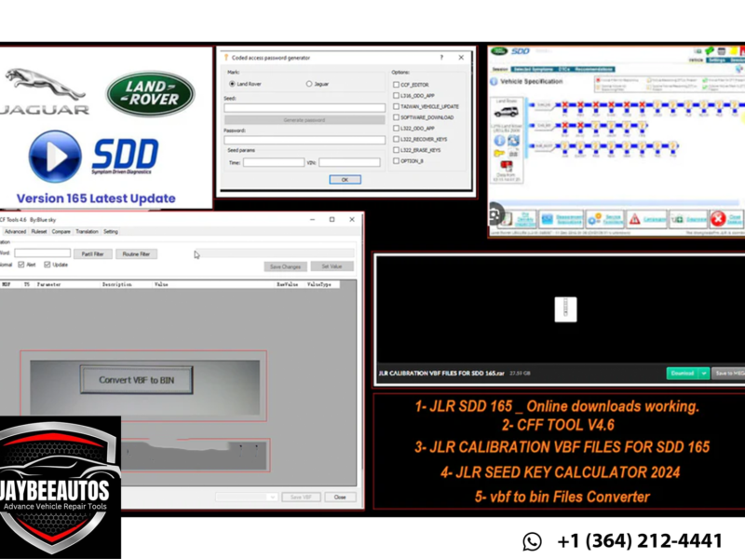This screenshot has height=559, width=745.
Task: Click the Service Functions gear icon
Action: [595, 220]
